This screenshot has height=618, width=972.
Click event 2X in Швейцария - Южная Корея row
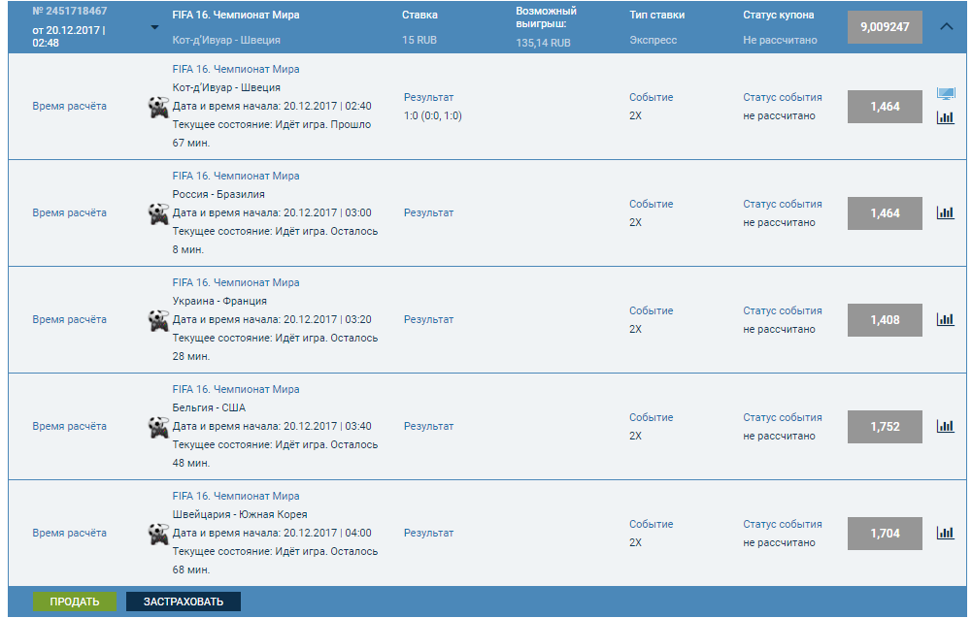click(635, 542)
